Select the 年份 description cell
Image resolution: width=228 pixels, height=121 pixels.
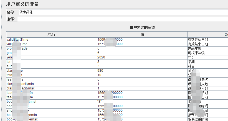207,57
